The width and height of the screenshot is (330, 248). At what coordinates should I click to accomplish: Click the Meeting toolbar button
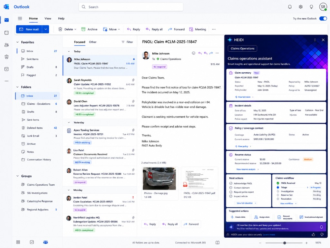pos(198,29)
